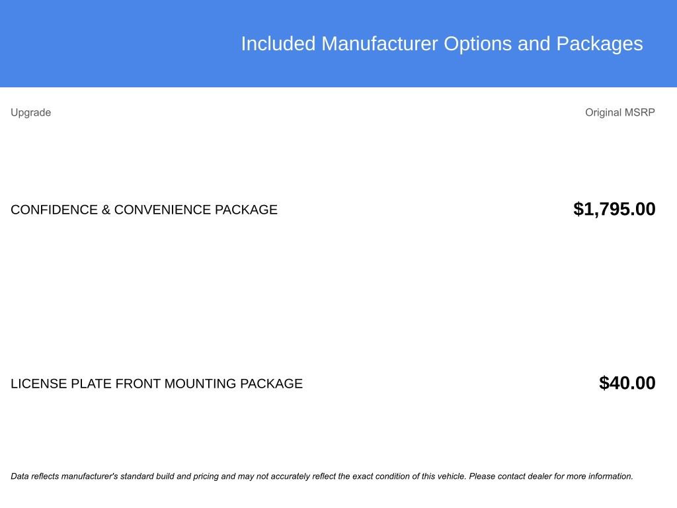677x508 pixels.
Task: Click the word "MSRP" in the column header
Action: [640, 112]
